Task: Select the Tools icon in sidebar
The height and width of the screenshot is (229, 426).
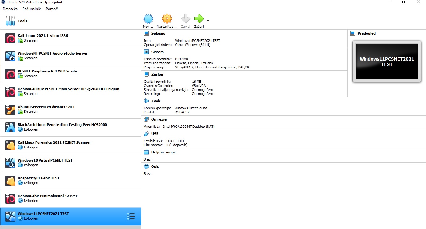Action: click(x=10, y=21)
